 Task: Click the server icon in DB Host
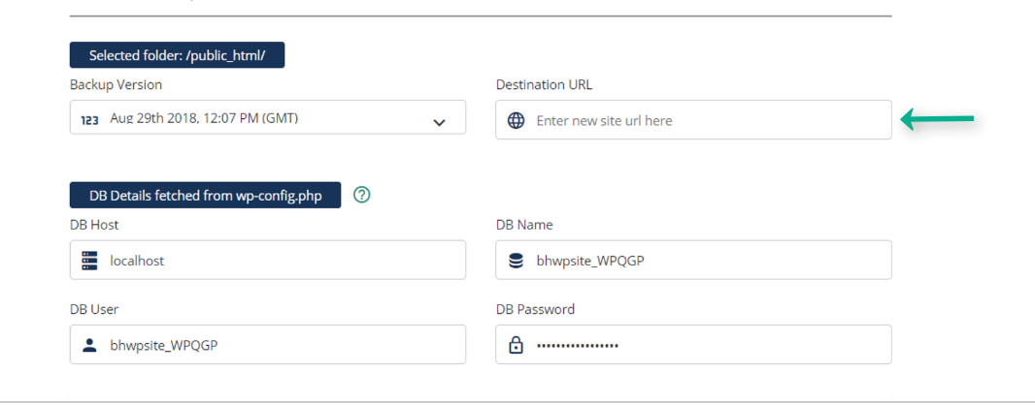coord(89,260)
